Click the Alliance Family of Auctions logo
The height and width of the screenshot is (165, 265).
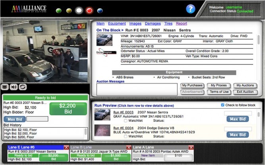tap(29, 9)
